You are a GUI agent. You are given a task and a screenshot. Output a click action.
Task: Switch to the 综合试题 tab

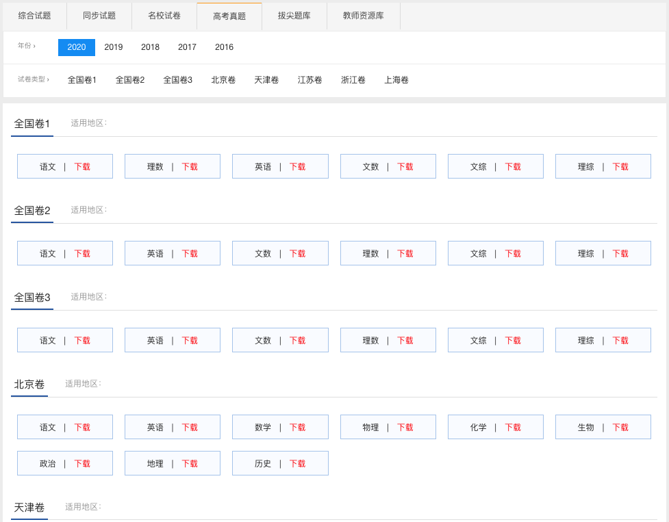35,16
